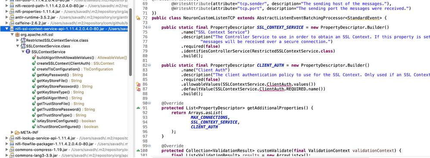Image resolution: width=430 pixels, height=158 pixels.
Task: Click getTrustStoreType method icon
Action: point(34,115)
